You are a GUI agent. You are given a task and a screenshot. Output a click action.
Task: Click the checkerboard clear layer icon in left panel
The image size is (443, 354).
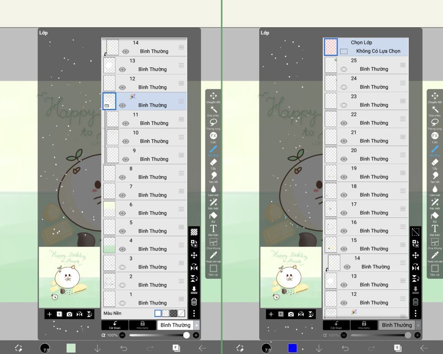(194, 232)
